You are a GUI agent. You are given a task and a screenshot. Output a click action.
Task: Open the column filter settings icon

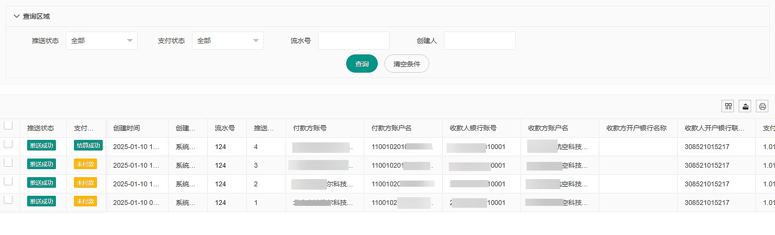pos(728,107)
